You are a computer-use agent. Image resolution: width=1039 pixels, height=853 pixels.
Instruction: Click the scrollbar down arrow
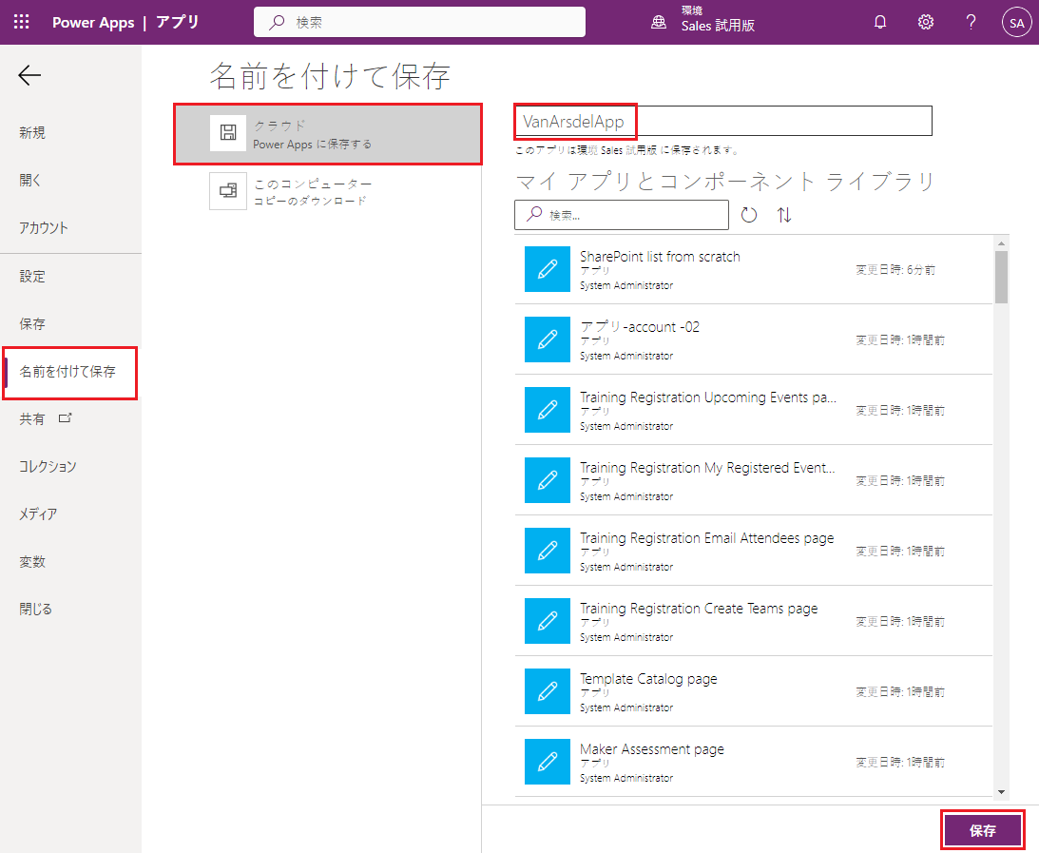[x=1001, y=791]
